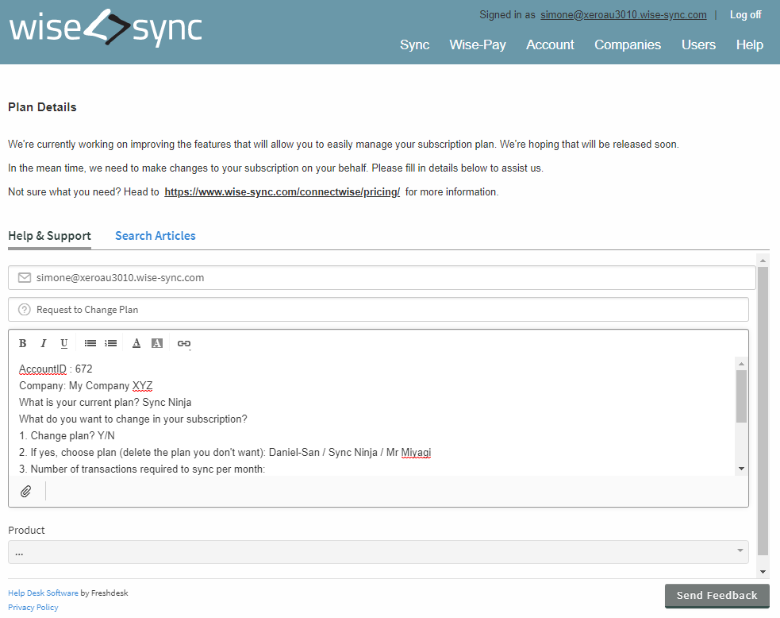The width and height of the screenshot is (780, 618).
Task: Switch to the Search Articles tab
Action: pos(156,236)
